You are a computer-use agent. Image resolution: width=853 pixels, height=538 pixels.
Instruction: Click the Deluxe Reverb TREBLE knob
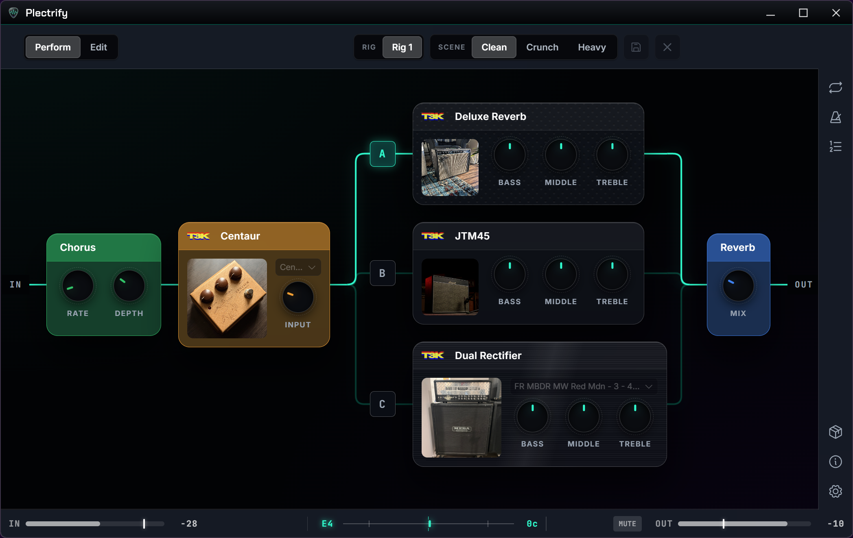612,155
